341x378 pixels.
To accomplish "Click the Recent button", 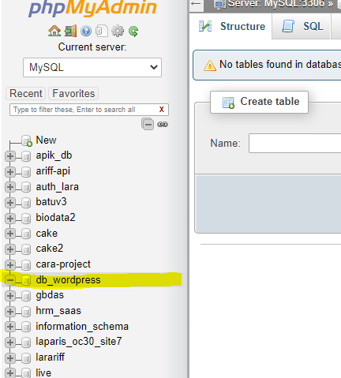I will pyautogui.click(x=26, y=93).
